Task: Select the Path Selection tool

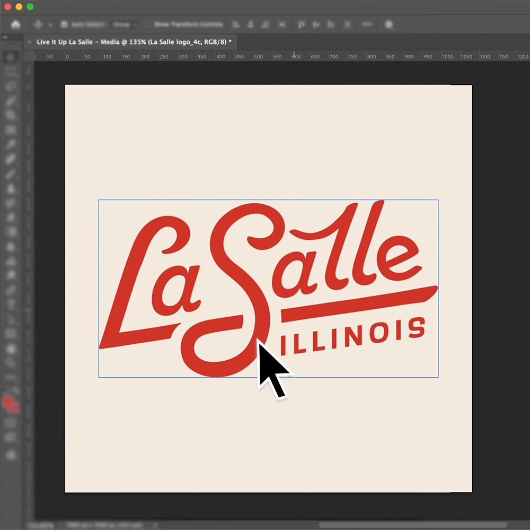Action: 11,319
